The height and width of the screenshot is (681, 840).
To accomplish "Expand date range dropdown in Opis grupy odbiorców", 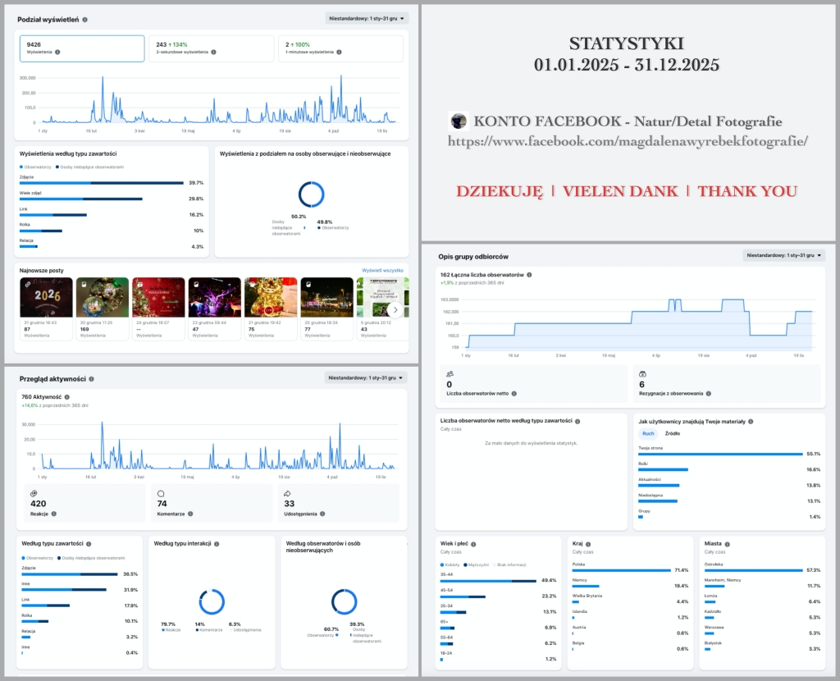I will click(x=783, y=255).
